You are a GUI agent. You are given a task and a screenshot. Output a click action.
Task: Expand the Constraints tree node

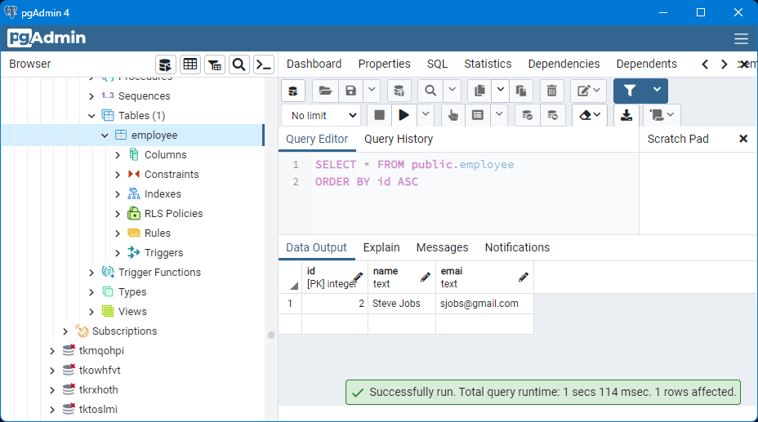(x=118, y=175)
